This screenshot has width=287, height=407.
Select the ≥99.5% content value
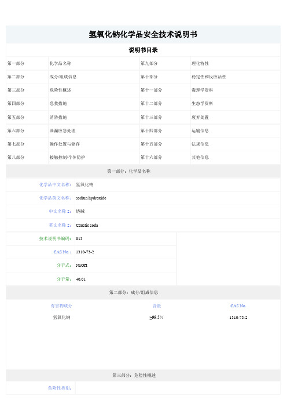click(x=156, y=318)
